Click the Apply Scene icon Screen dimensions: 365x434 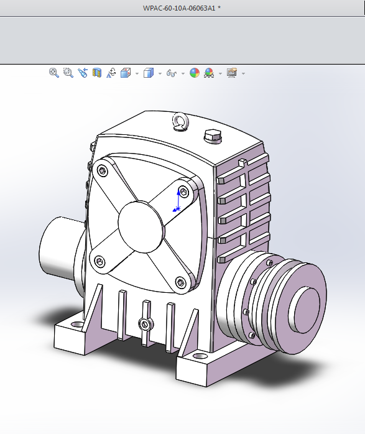point(209,73)
